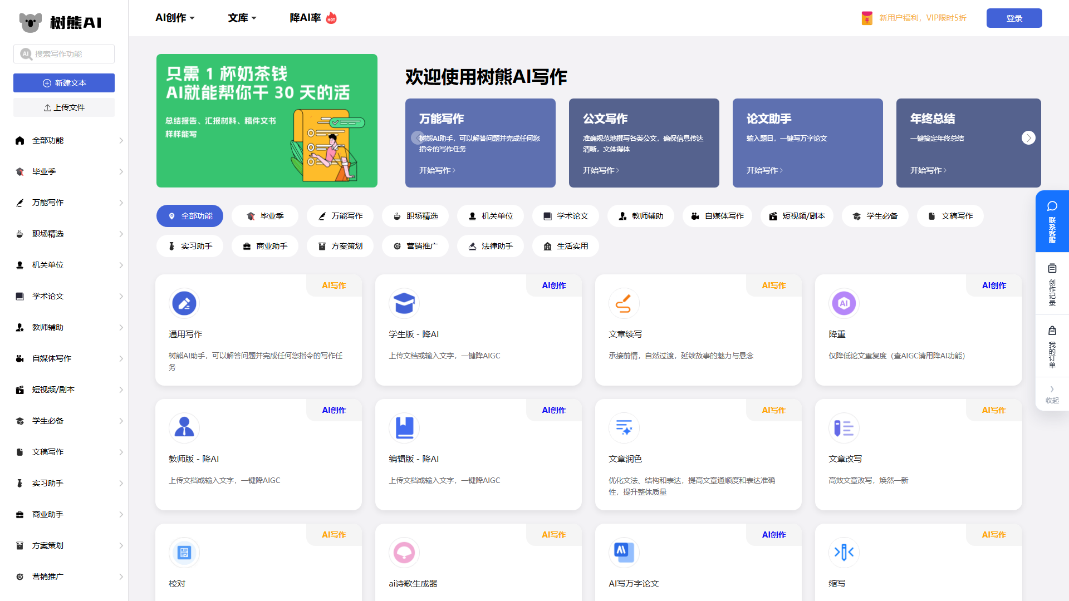
Task: Select the 全部功能 category tab
Action: pyautogui.click(x=190, y=216)
